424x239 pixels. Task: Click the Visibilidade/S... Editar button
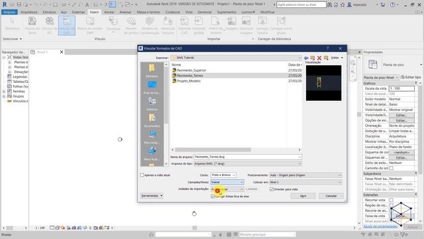(x=401, y=115)
